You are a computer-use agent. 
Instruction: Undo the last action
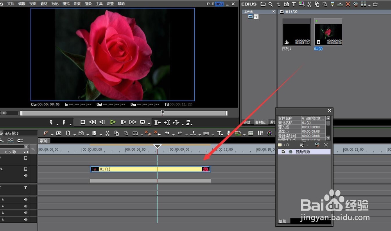click(x=167, y=133)
